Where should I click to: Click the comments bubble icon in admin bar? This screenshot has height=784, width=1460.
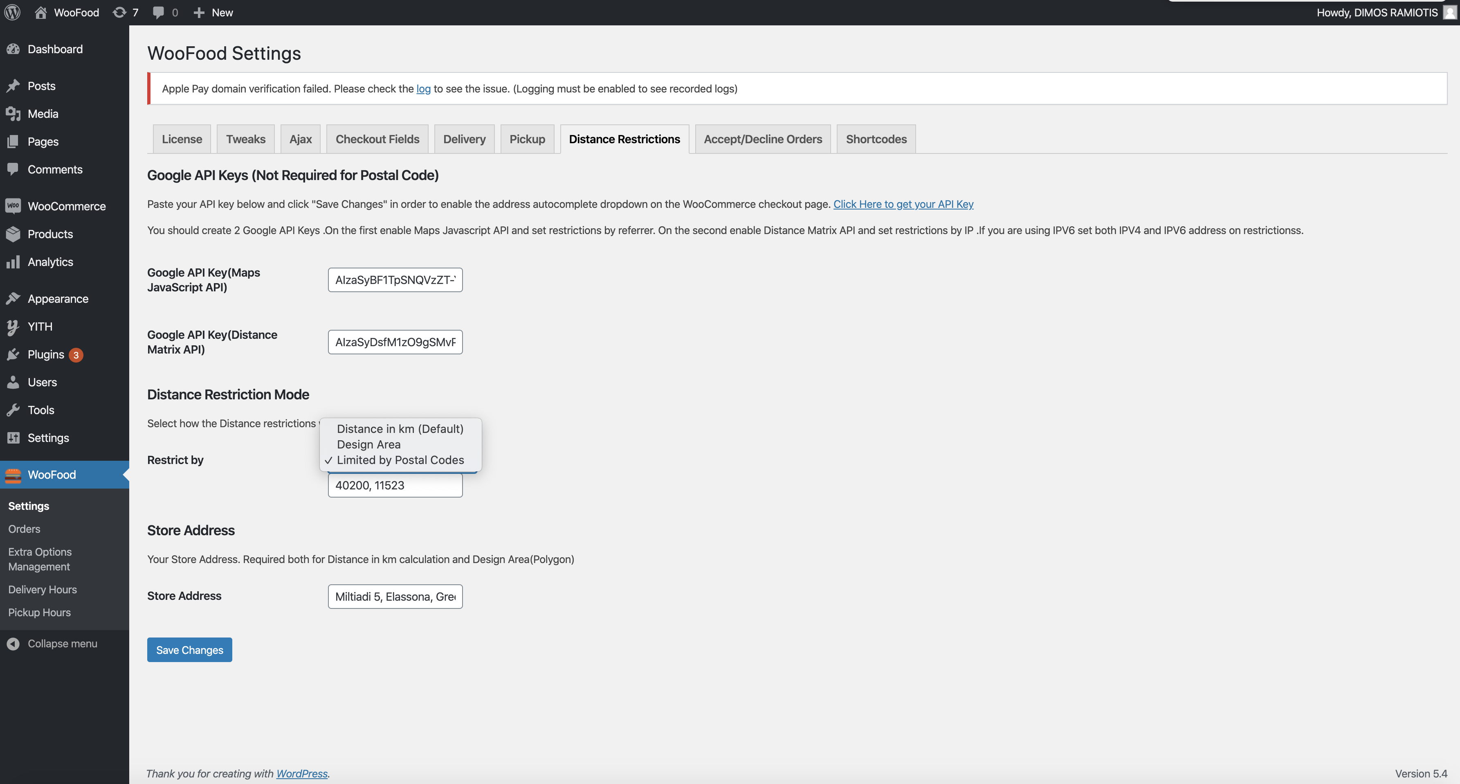tap(158, 12)
